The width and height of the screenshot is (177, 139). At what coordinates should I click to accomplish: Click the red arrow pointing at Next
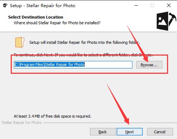(118, 104)
